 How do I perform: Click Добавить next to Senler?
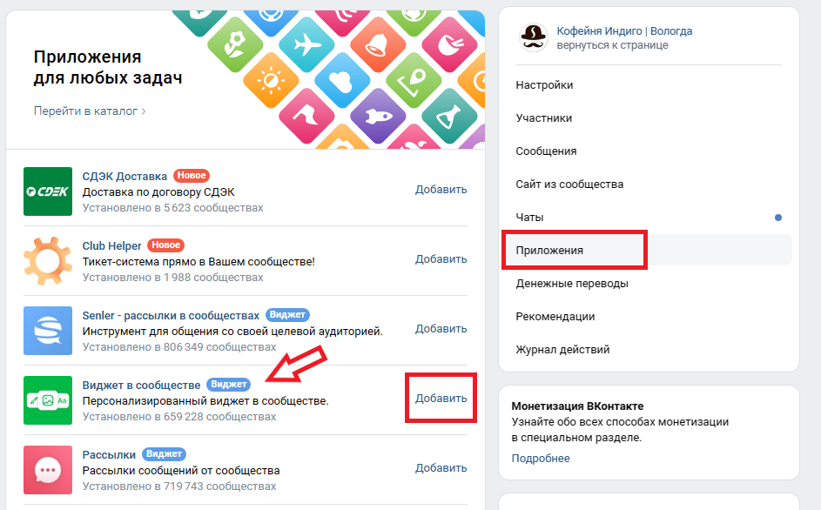pos(441,329)
